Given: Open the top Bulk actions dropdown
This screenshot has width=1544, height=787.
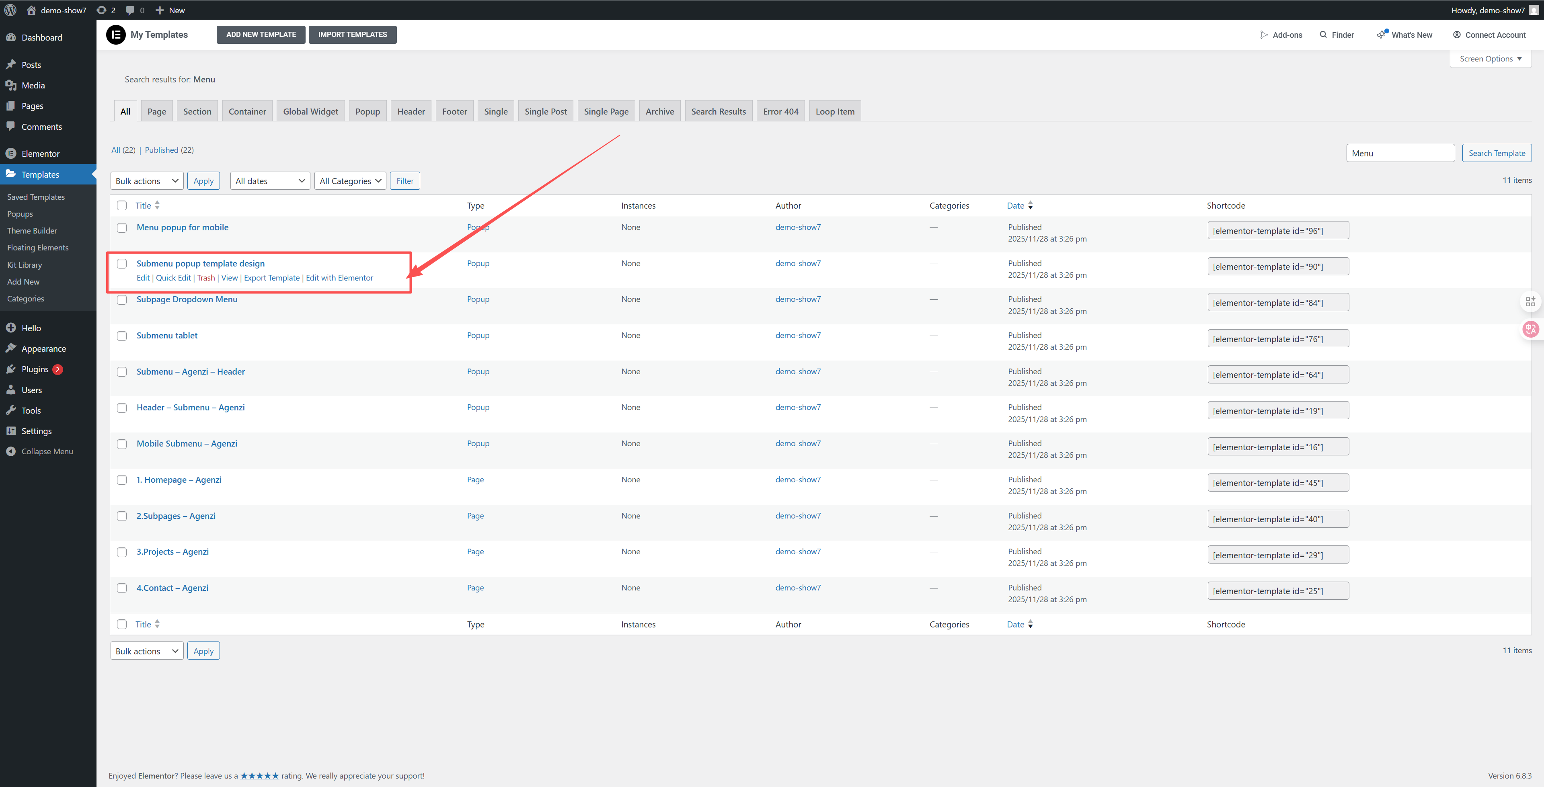Looking at the screenshot, I should click(147, 181).
